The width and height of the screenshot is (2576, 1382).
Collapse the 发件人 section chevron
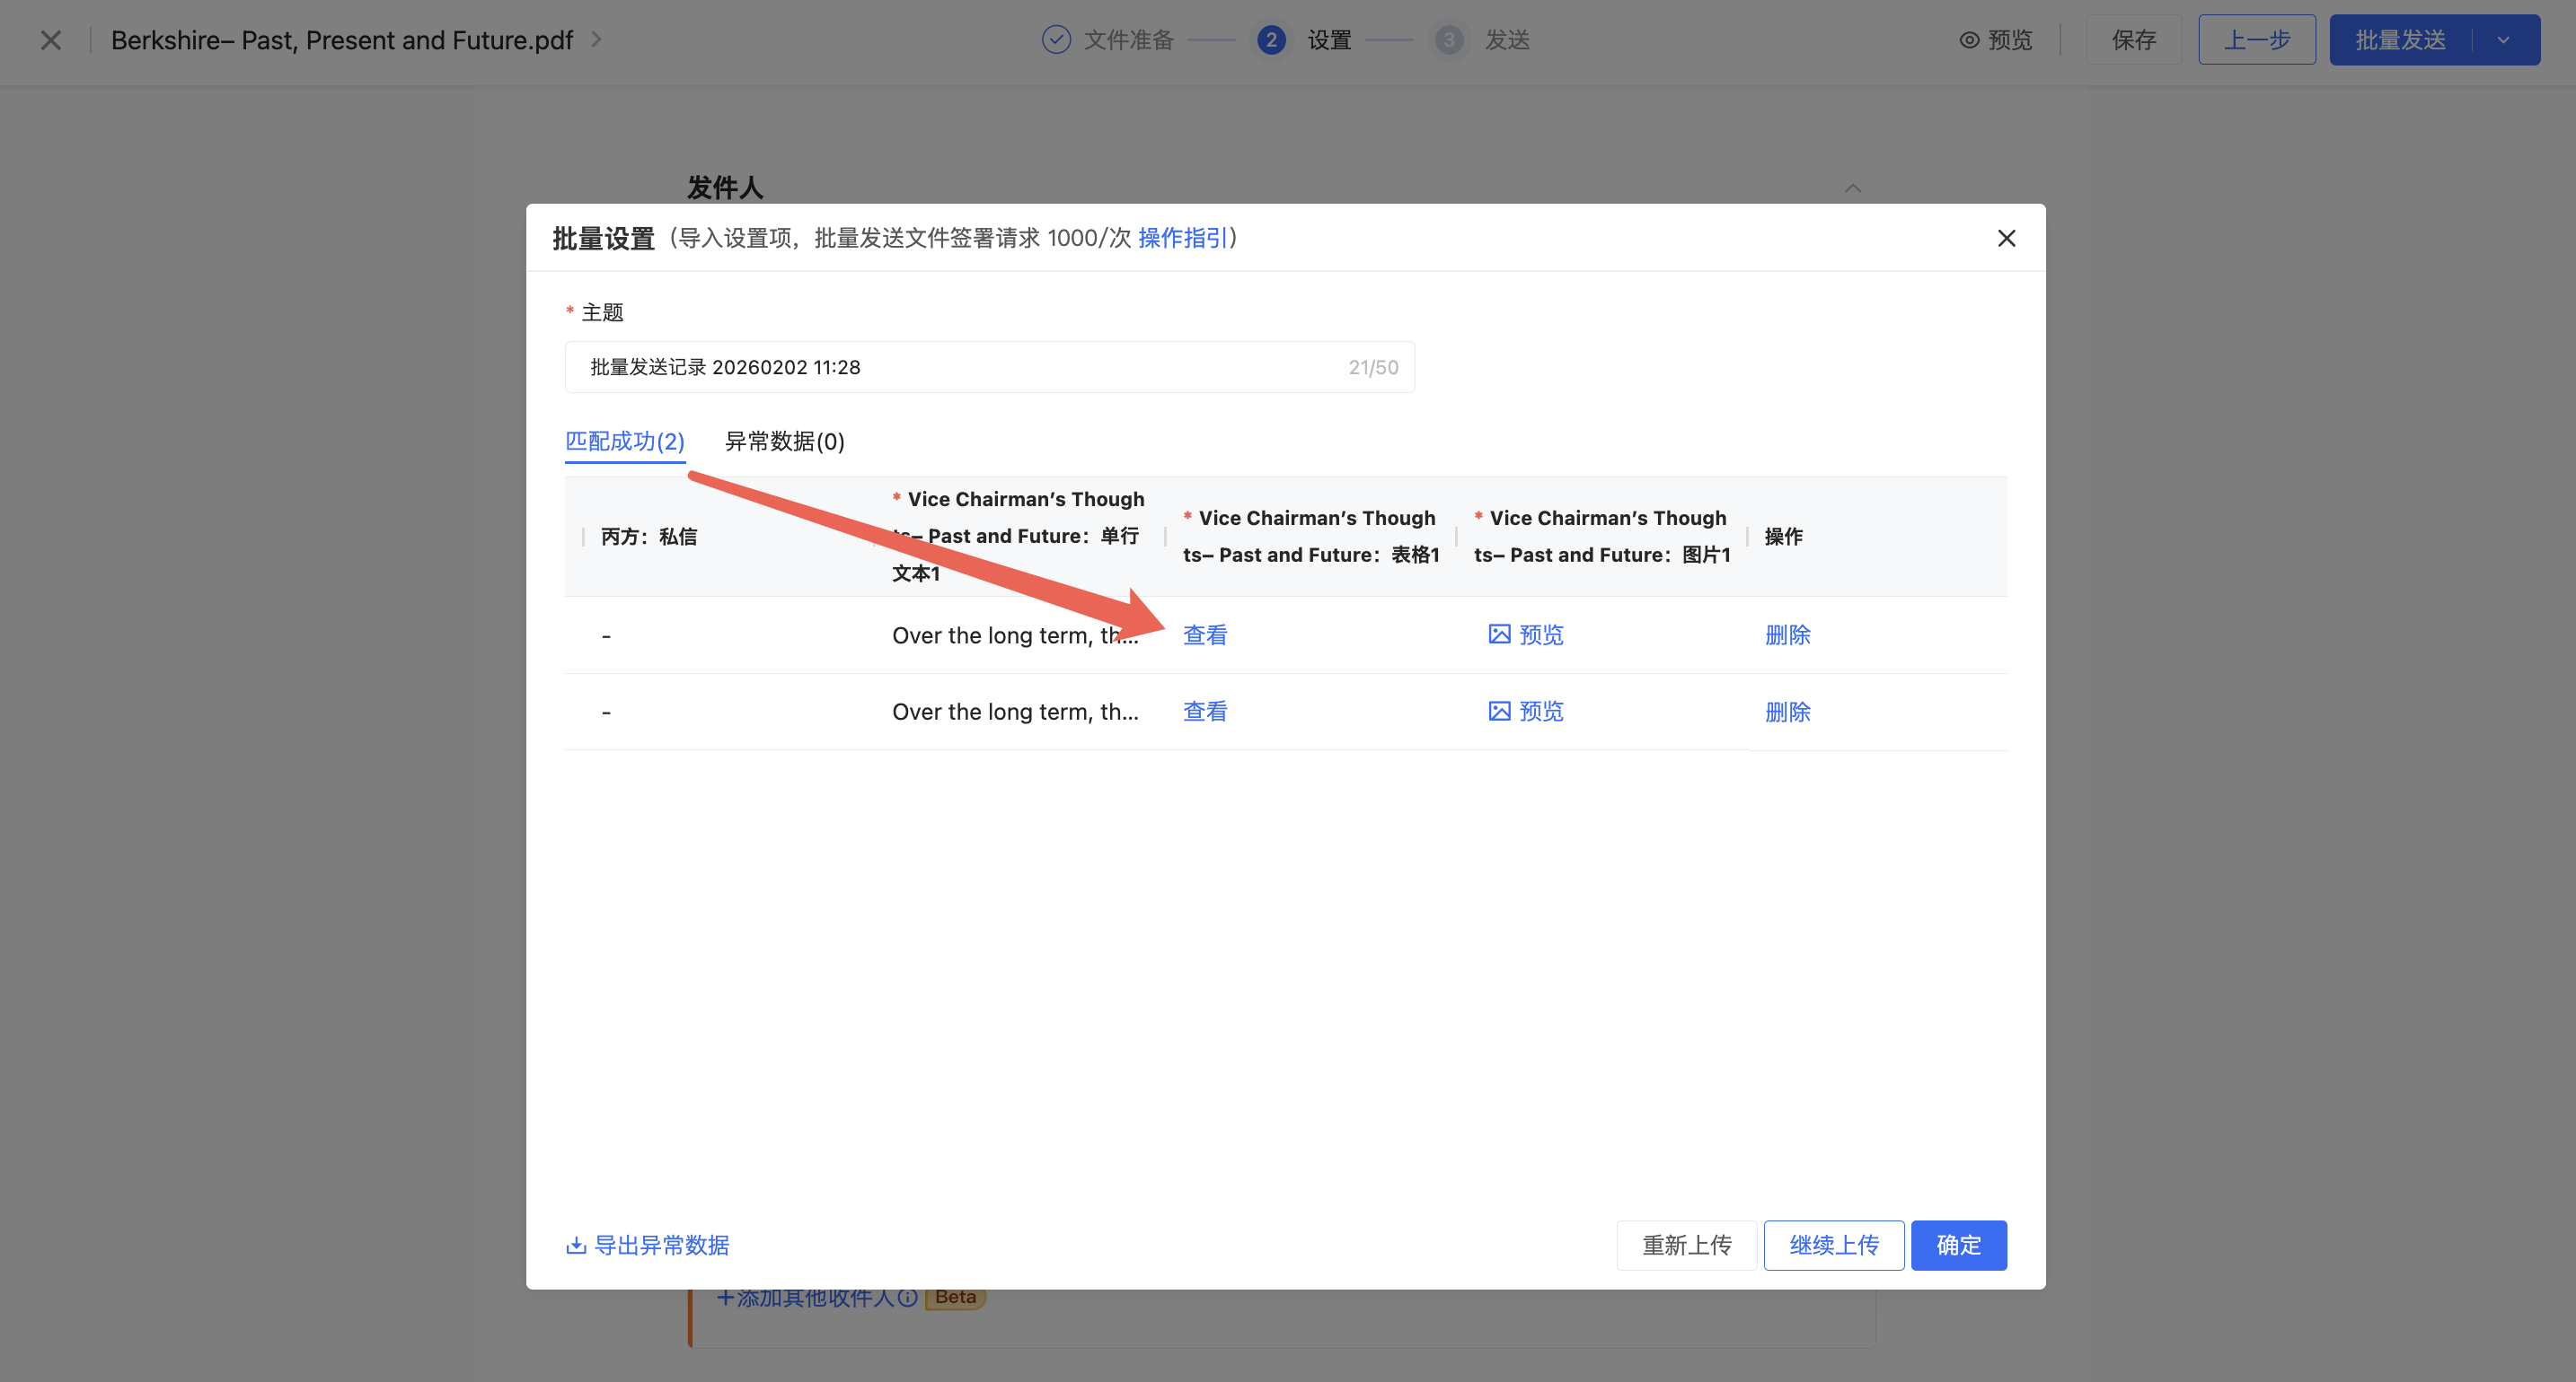click(1853, 188)
